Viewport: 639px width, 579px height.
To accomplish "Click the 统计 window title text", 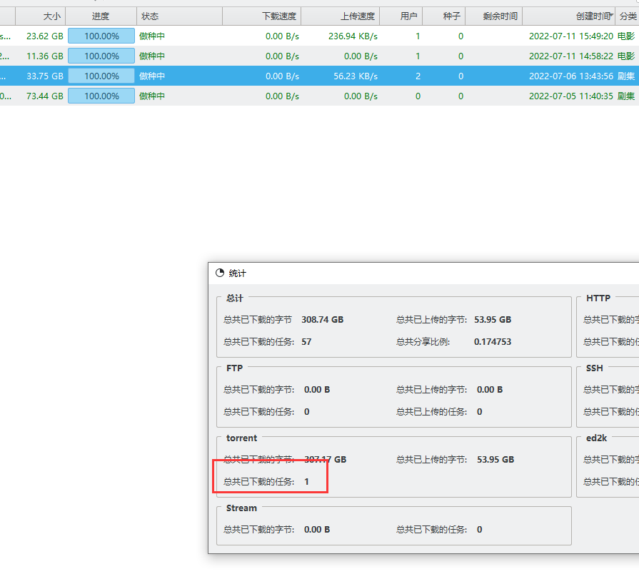I will (x=237, y=273).
